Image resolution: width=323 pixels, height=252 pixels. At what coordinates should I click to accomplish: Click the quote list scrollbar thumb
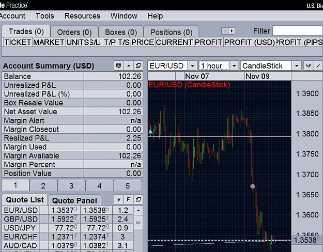pyautogui.click(x=138, y=223)
